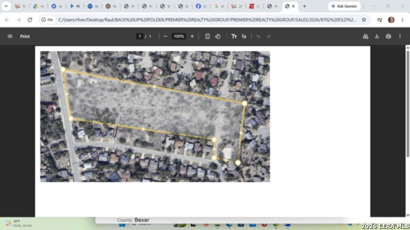410x230 pixels.
Task: Click the address bar file URL
Action: click(207, 20)
